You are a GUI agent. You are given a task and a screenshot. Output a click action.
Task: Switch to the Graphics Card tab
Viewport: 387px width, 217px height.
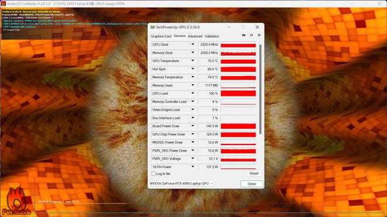(161, 36)
